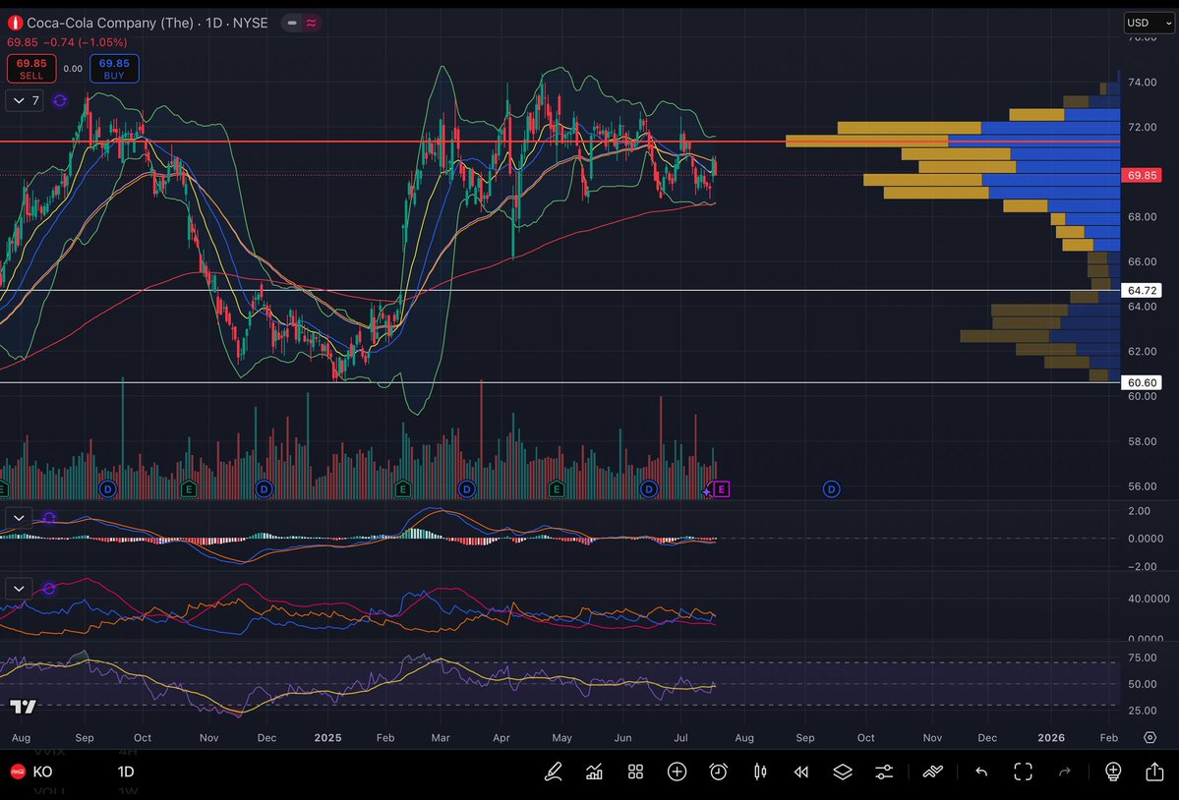Image resolution: width=1179 pixels, height=800 pixels.
Task: Tap the plus-in-circle add icon
Action: coord(677,771)
